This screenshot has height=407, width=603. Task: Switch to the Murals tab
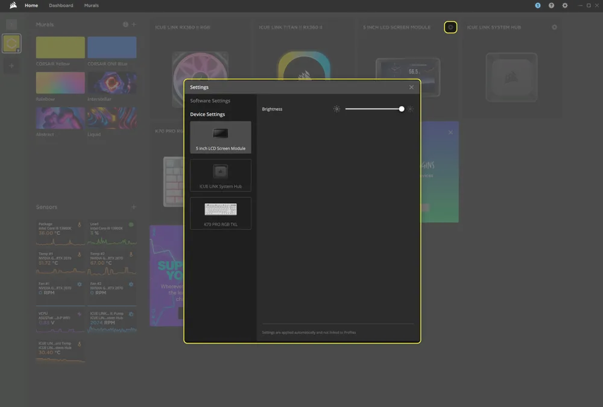[x=91, y=5]
